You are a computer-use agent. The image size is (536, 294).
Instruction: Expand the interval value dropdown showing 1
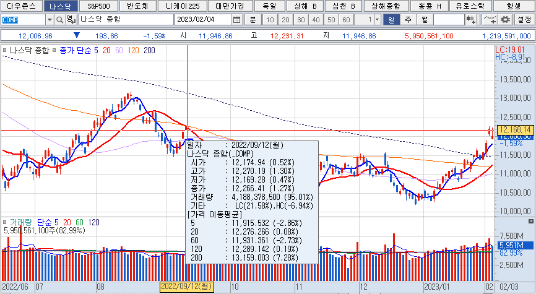[378, 20]
